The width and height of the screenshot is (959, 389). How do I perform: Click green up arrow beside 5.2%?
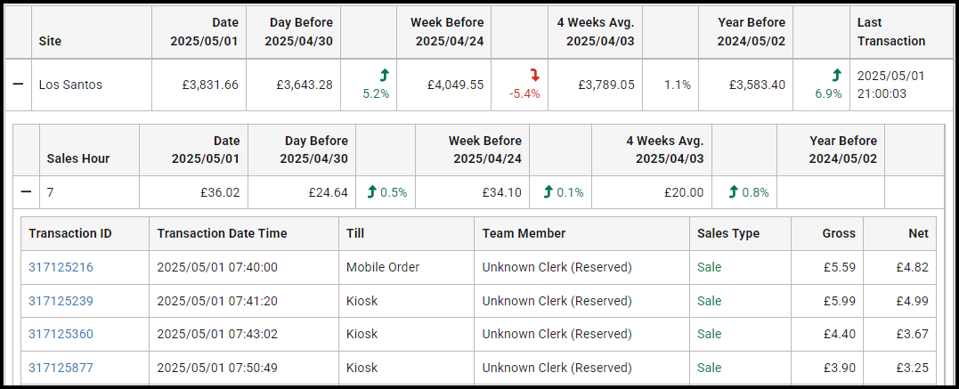click(x=385, y=76)
